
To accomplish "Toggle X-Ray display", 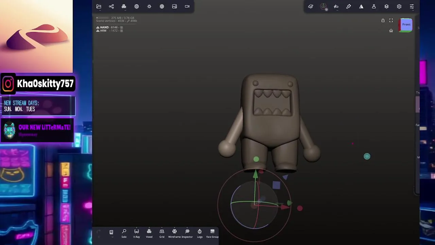I will [x=137, y=233].
